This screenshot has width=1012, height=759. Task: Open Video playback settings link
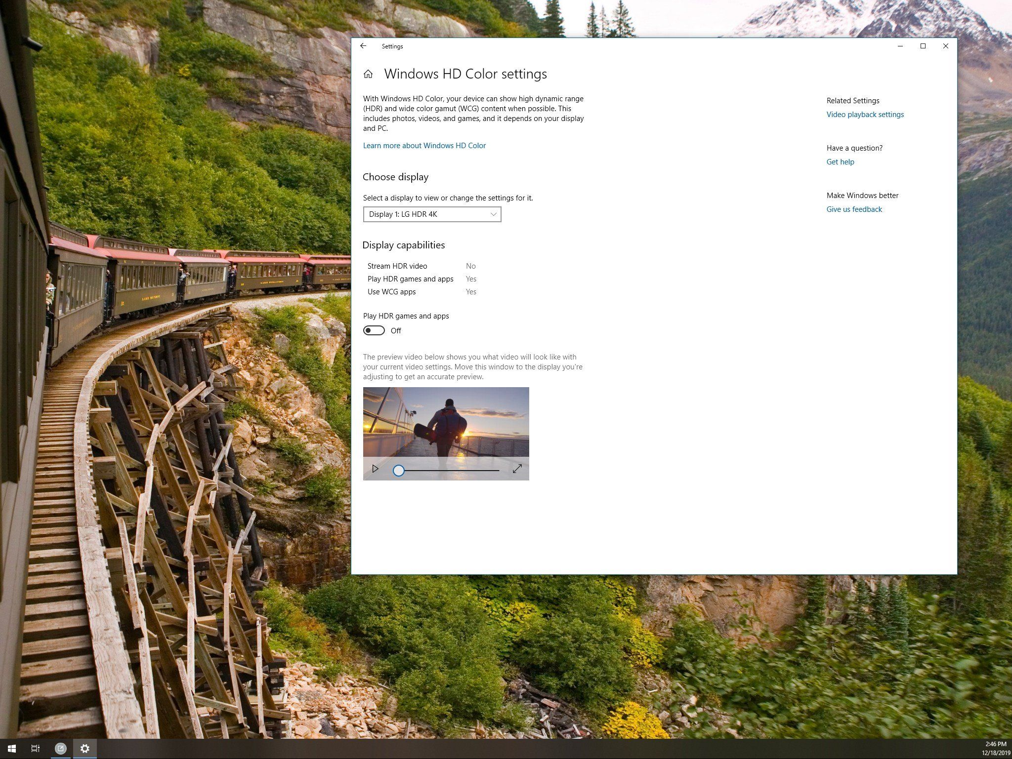pyautogui.click(x=865, y=115)
